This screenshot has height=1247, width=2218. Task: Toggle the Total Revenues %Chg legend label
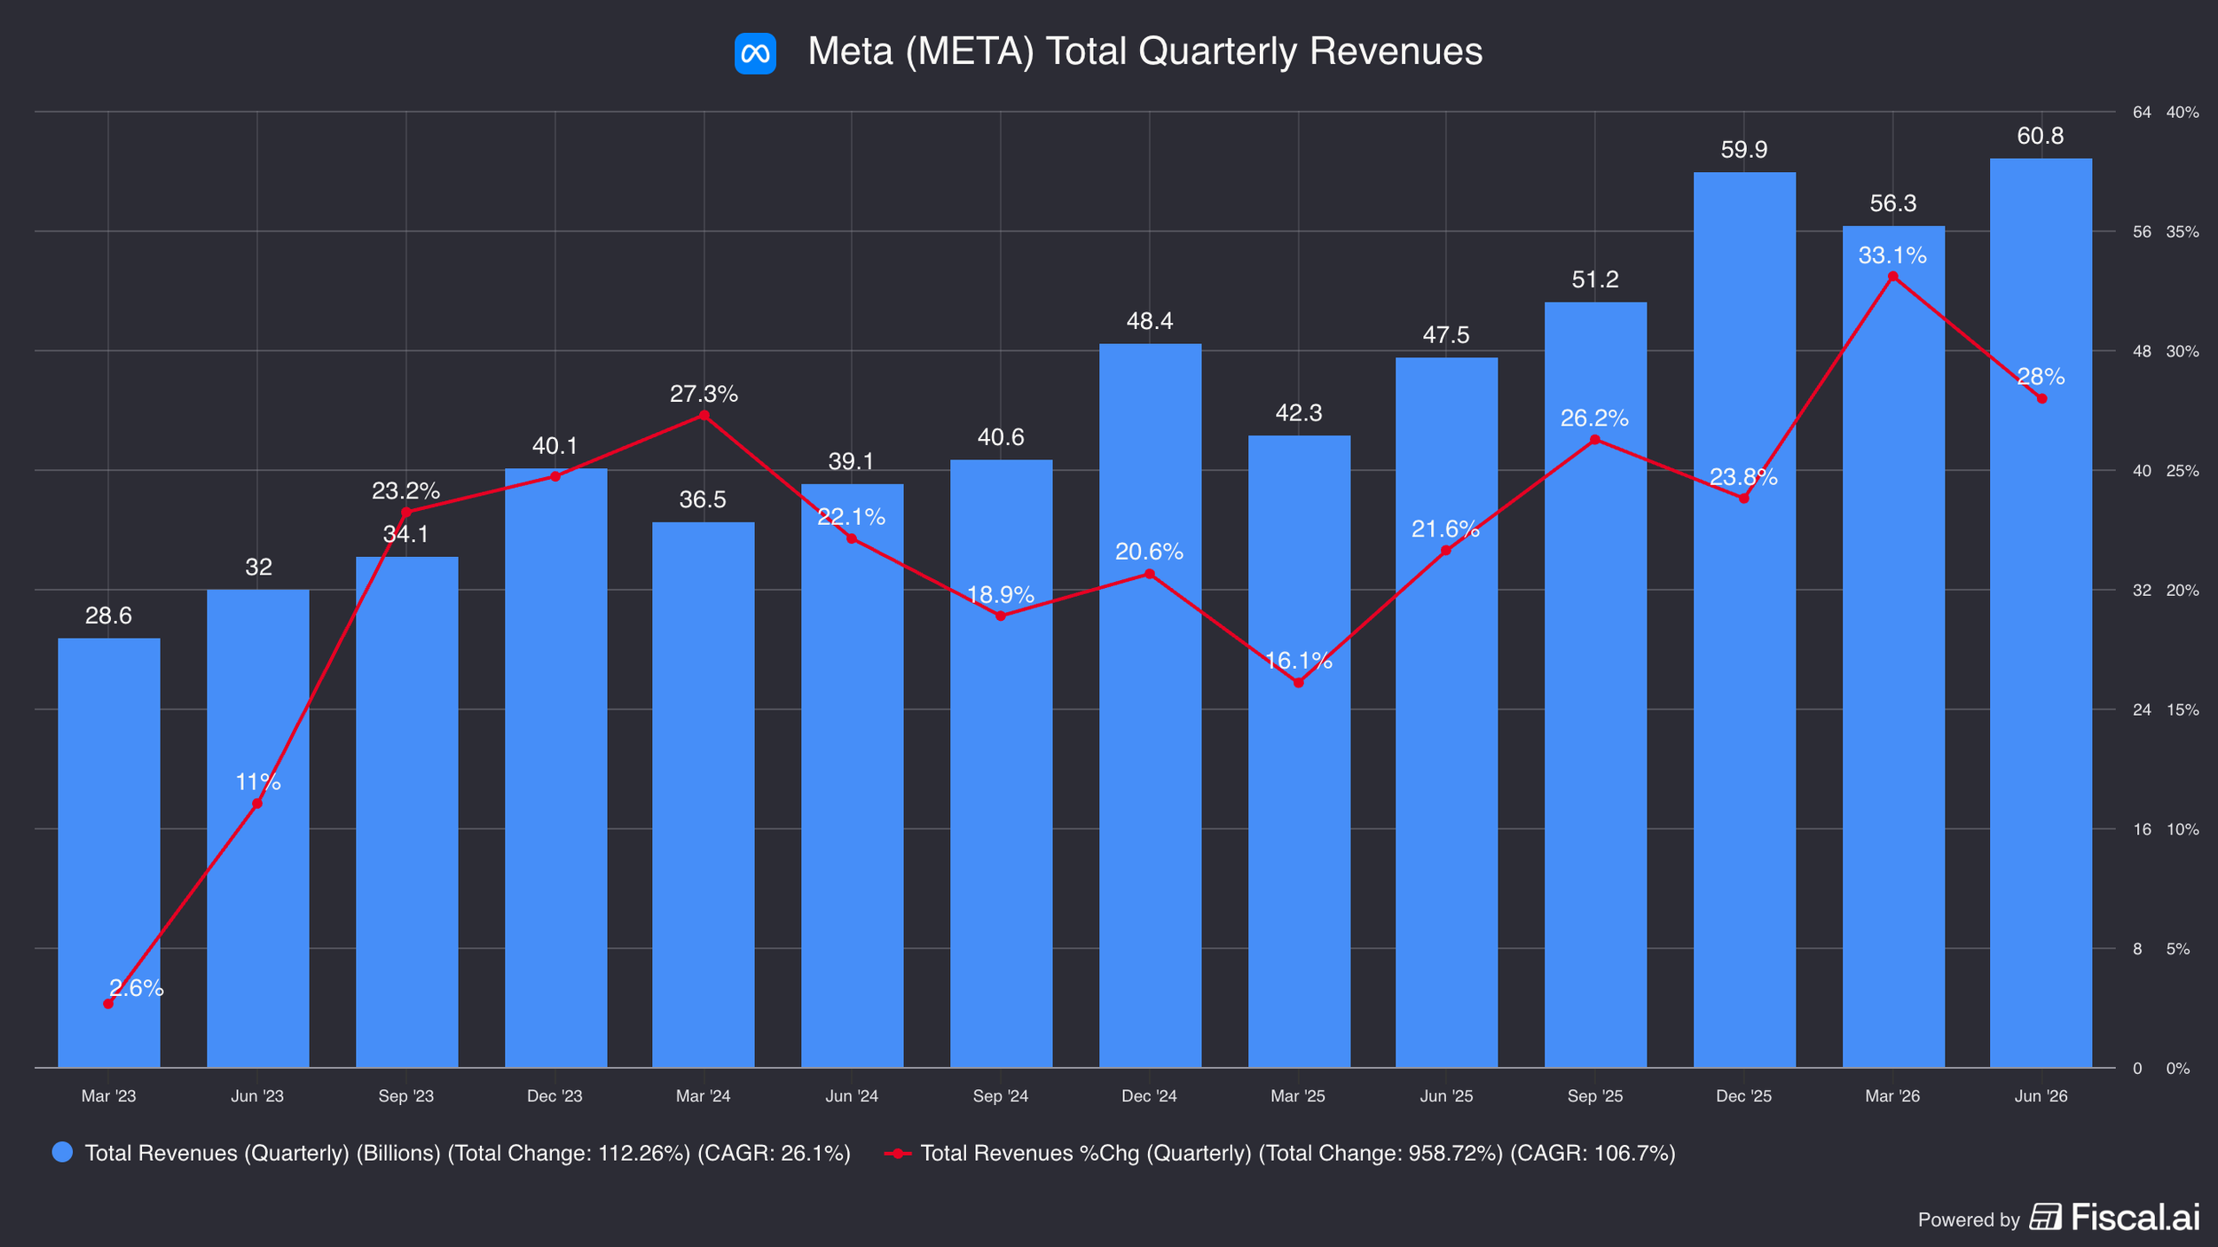click(1298, 1153)
